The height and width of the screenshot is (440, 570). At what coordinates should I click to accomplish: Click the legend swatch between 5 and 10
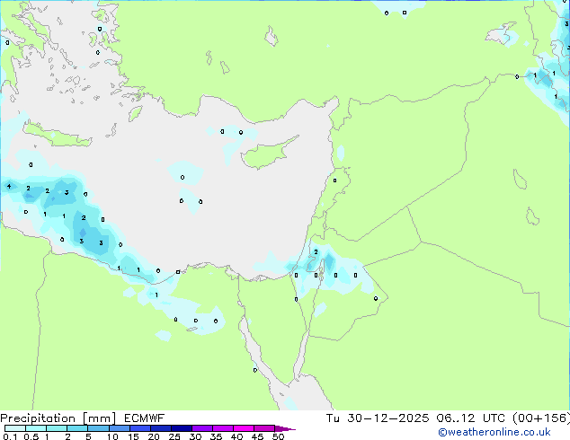coord(98,428)
